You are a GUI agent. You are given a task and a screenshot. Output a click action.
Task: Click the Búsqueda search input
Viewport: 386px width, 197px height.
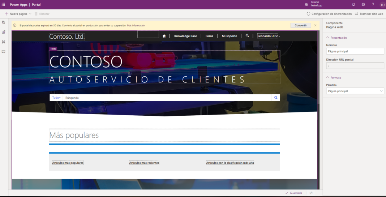coord(167,98)
